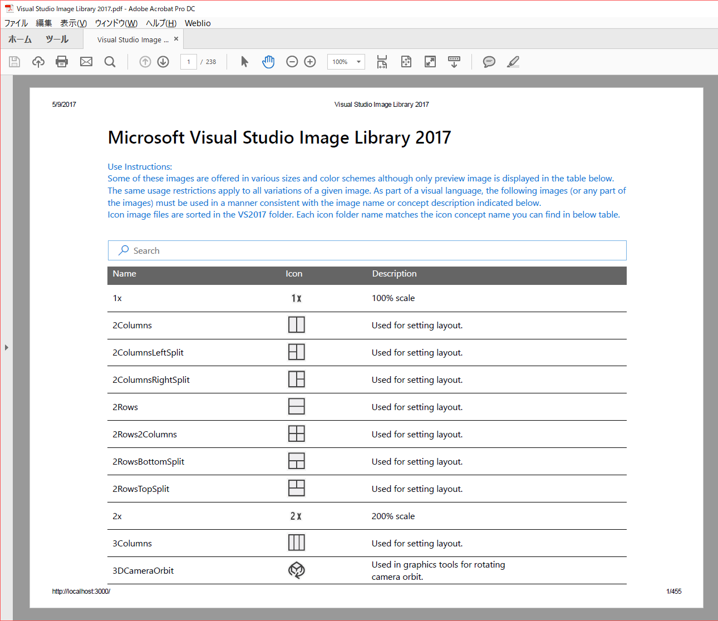Switch to the ツール tab
The height and width of the screenshot is (621, 718).
pos(57,39)
